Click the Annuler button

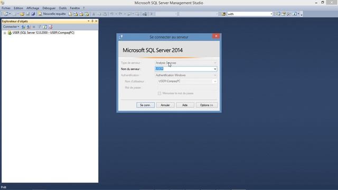click(x=165, y=105)
